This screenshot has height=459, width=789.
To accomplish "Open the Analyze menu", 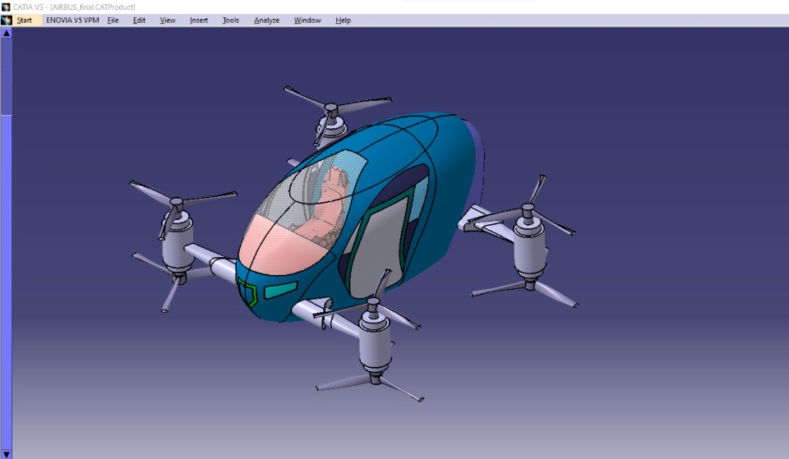I will (266, 20).
